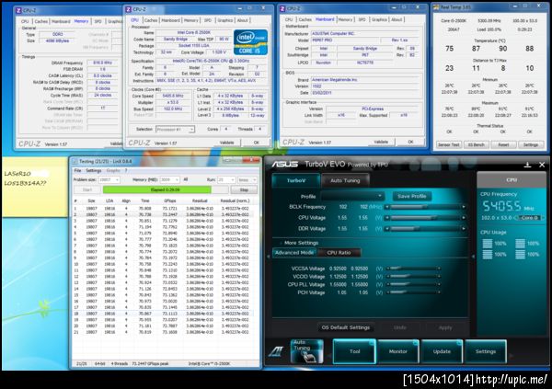Click OS Default Settings button
Image resolution: width=552 pixels, height=389 pixels.
tap(346, 327)
